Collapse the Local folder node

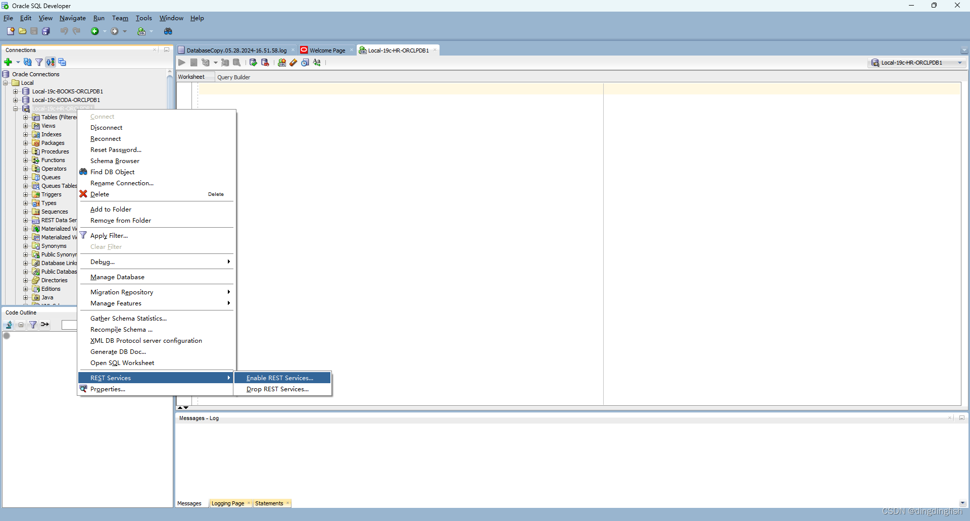[6, 83]
